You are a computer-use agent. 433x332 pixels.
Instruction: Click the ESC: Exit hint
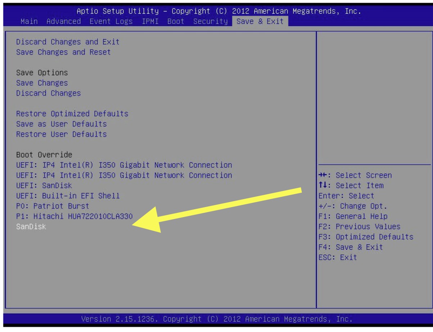click(338, 258)
